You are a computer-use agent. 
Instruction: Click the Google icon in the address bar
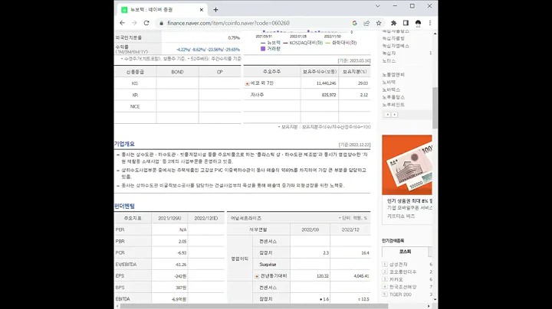pos(354,23)
